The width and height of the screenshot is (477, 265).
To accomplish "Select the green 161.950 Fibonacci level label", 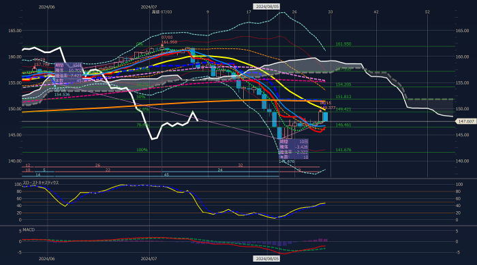I will coord(343,44).
